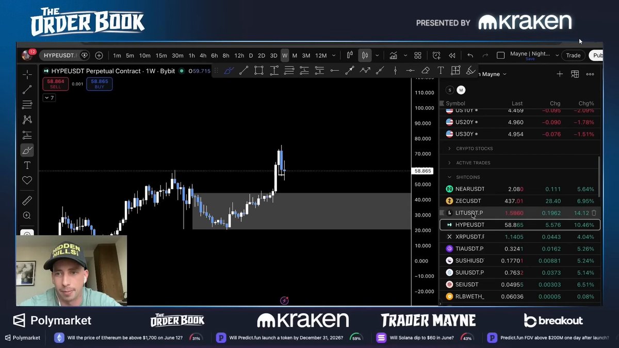Expand the ACTIVE TRADES section
619x348 pixels.
click(x=473, y=163)
